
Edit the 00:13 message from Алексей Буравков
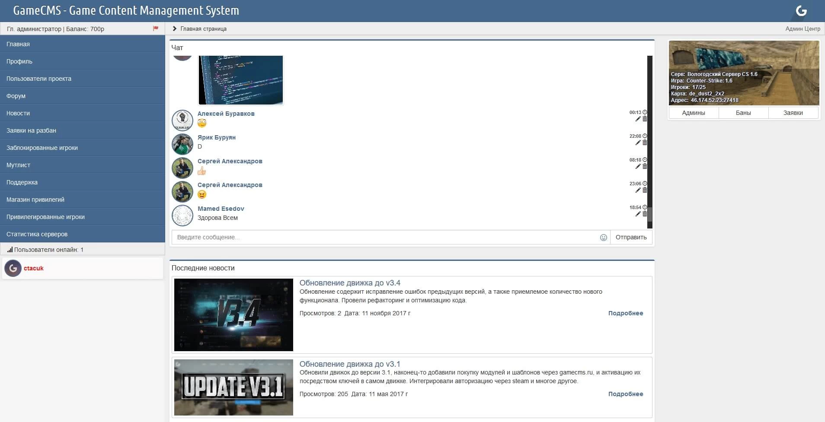tap(638, 119)
